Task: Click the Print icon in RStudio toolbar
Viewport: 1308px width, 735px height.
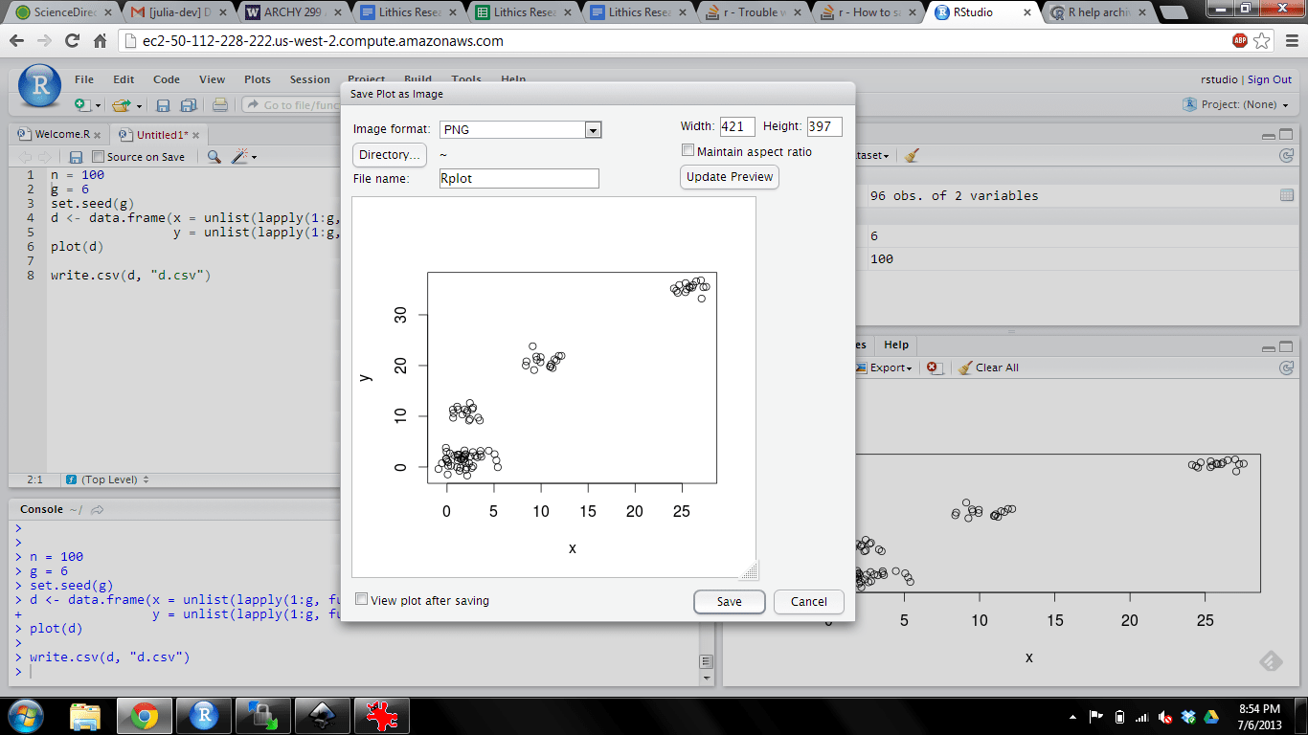Action: [220, 105]
